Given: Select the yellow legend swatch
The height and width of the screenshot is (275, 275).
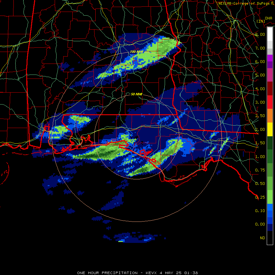Looking at the screenshot, I should [270, 130].
